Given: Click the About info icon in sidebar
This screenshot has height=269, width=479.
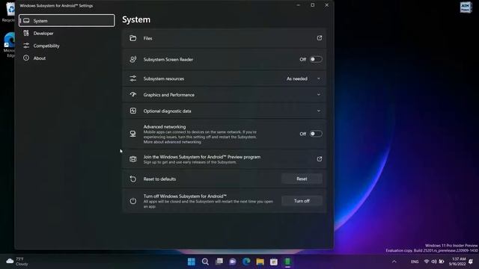Looking at the screenshot, I should (x=26, y=58).
